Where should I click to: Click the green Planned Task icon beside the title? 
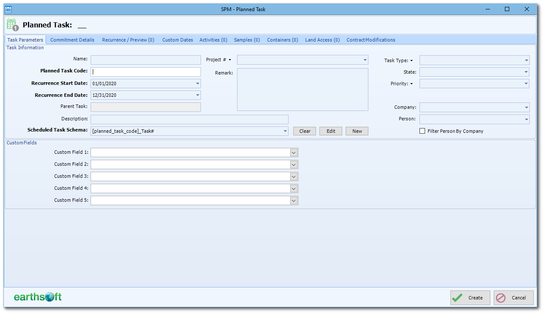pyautogui.click(x=12, y=24)
